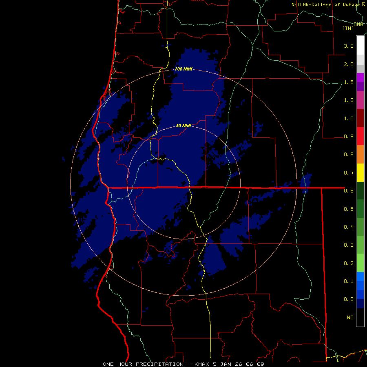Click the 50 NMI range ring label
Image resolution: width=367 pixels, height=367 pixels.
(x=183, y=126)
